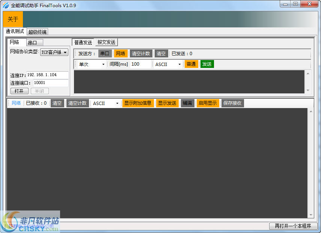The width and height of the screenshot is (321, 233).
Task: Click the FinalTools app icon in title bar
Action: [6, 5]
